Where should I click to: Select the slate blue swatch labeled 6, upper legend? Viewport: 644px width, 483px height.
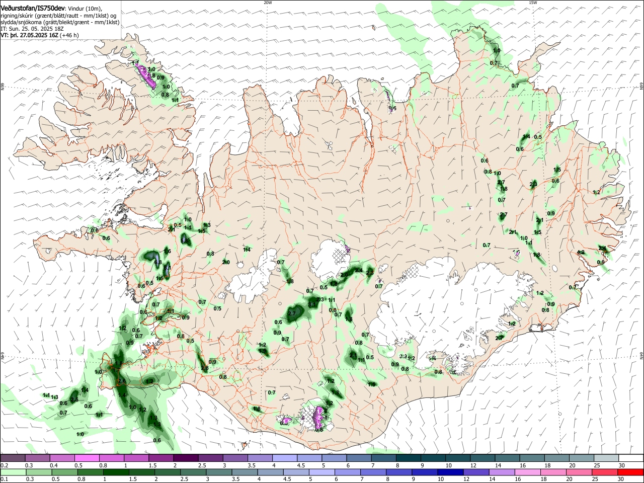click(359, 458)
